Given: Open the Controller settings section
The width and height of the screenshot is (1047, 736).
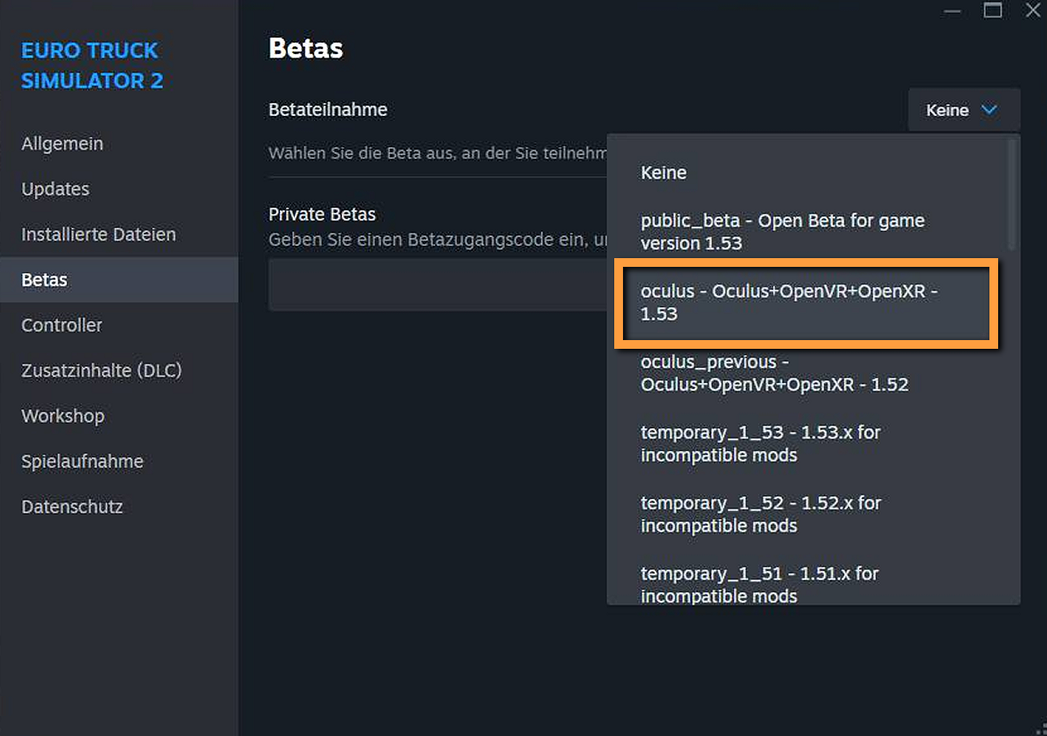Looking at the screenshot, I should (x=119, y=325).
